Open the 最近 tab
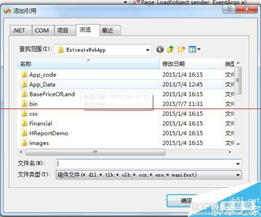Screen dimensions: 261x217 tap(110, 30)
